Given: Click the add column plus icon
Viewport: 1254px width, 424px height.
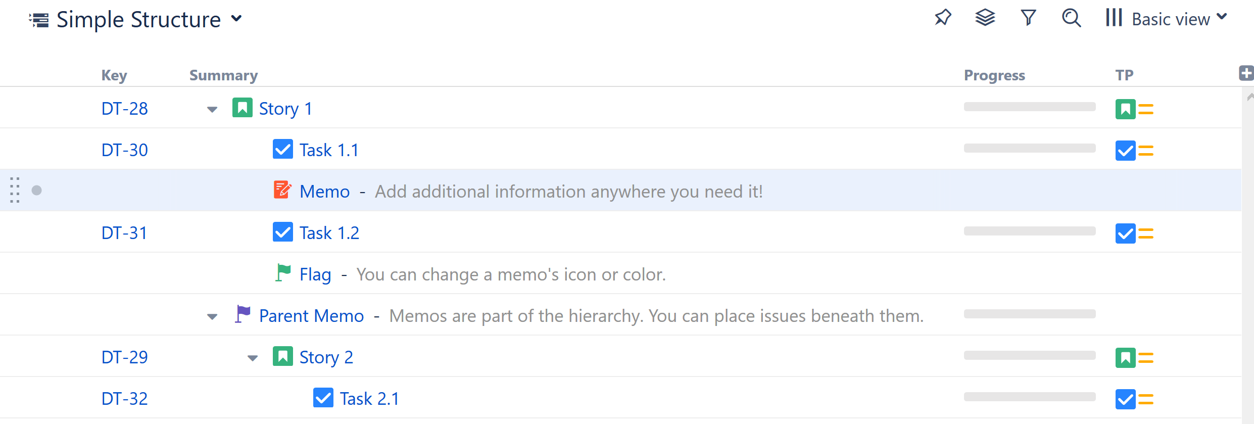Looking at the screenshot, I should coord(1246,73).
